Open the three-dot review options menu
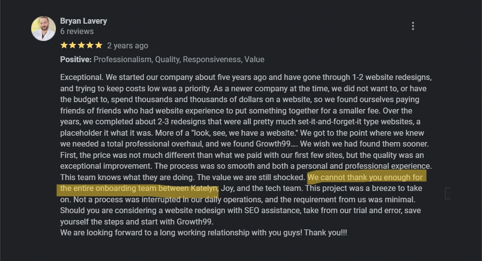The width and height of the screenshot is (482, 261). (x=413, y=26)
